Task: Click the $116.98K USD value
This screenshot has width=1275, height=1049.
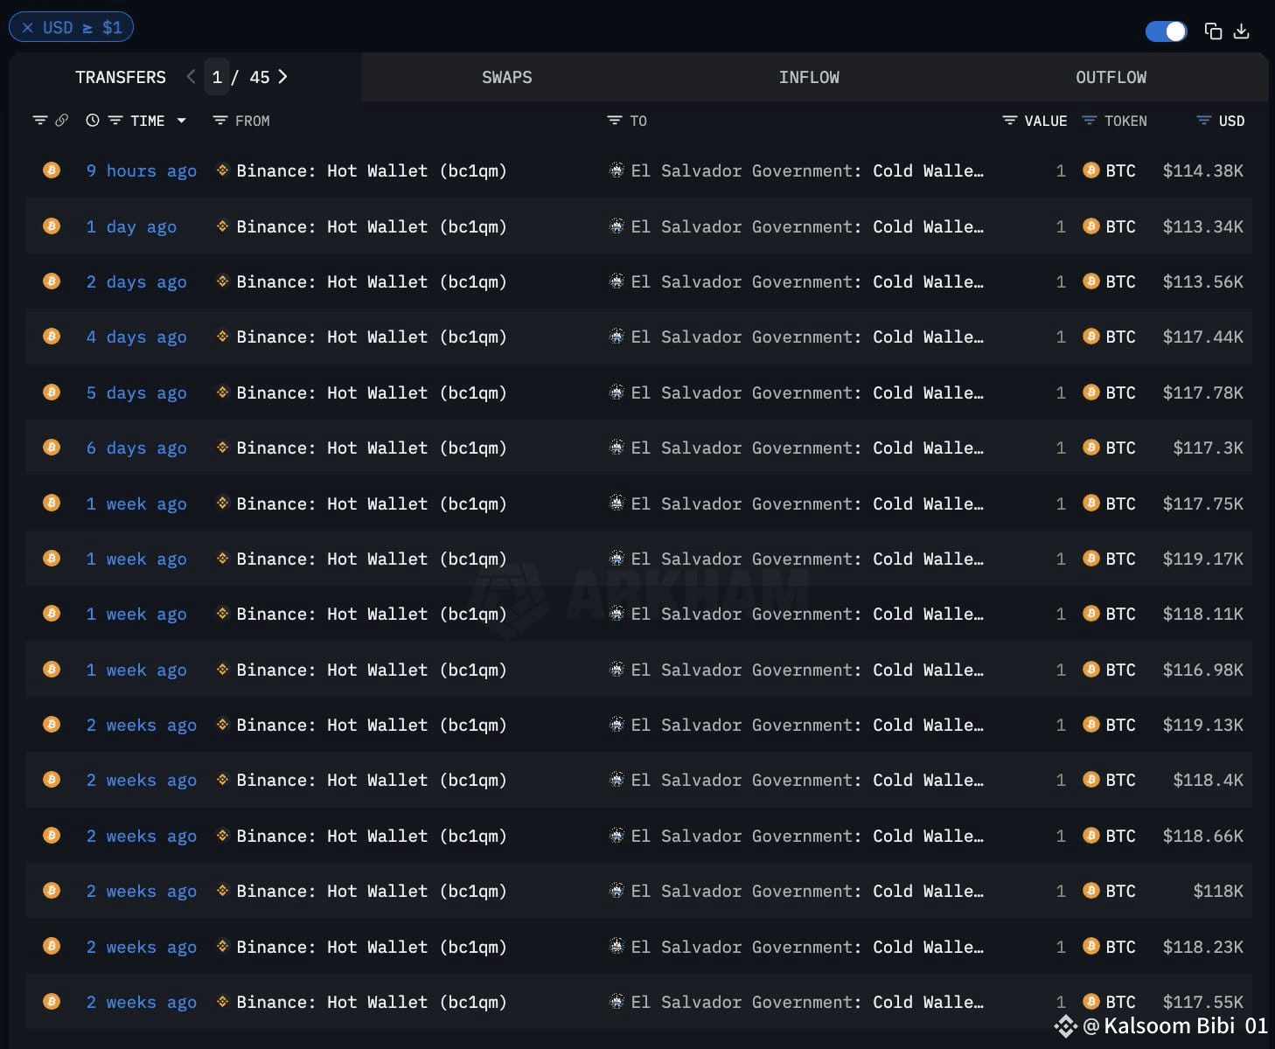Action: (x=1203, y=670)
